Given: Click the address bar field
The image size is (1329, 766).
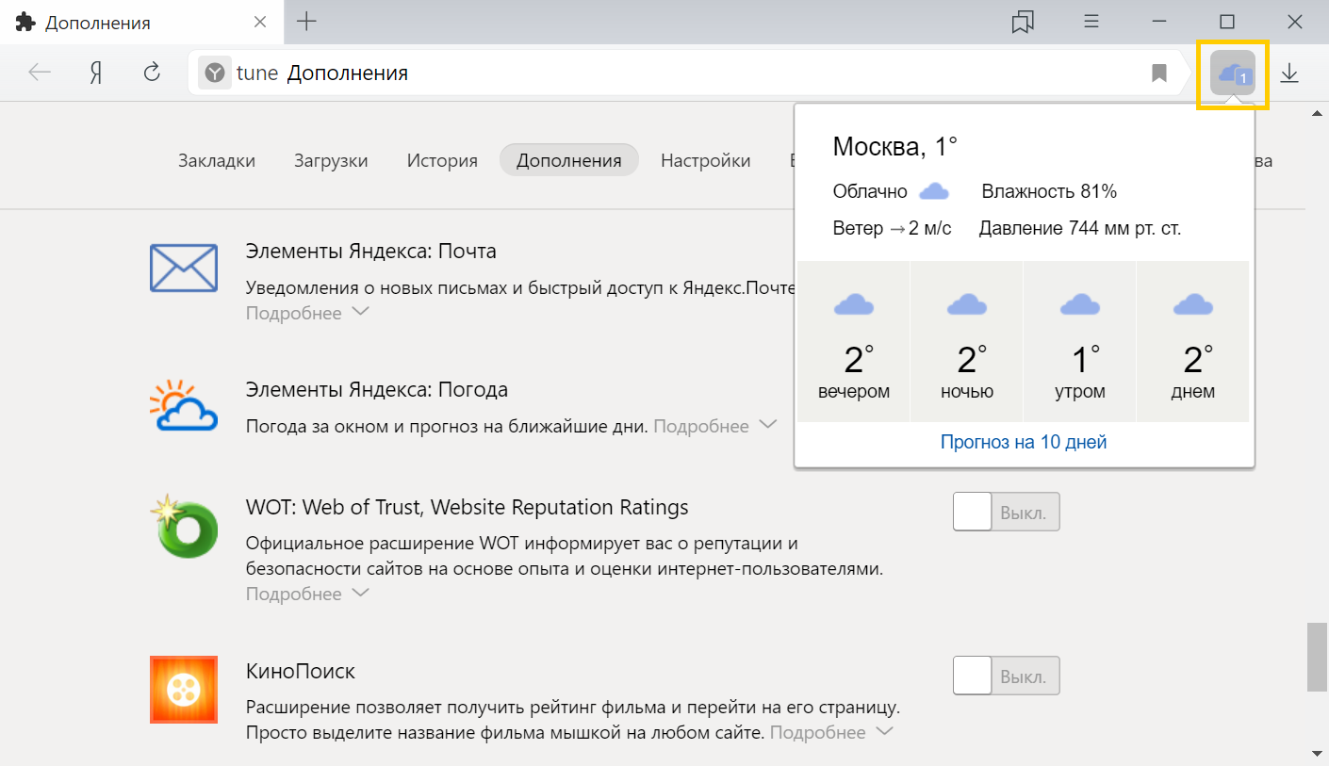Looking at the screenshot, I should [x=688, y=73].
